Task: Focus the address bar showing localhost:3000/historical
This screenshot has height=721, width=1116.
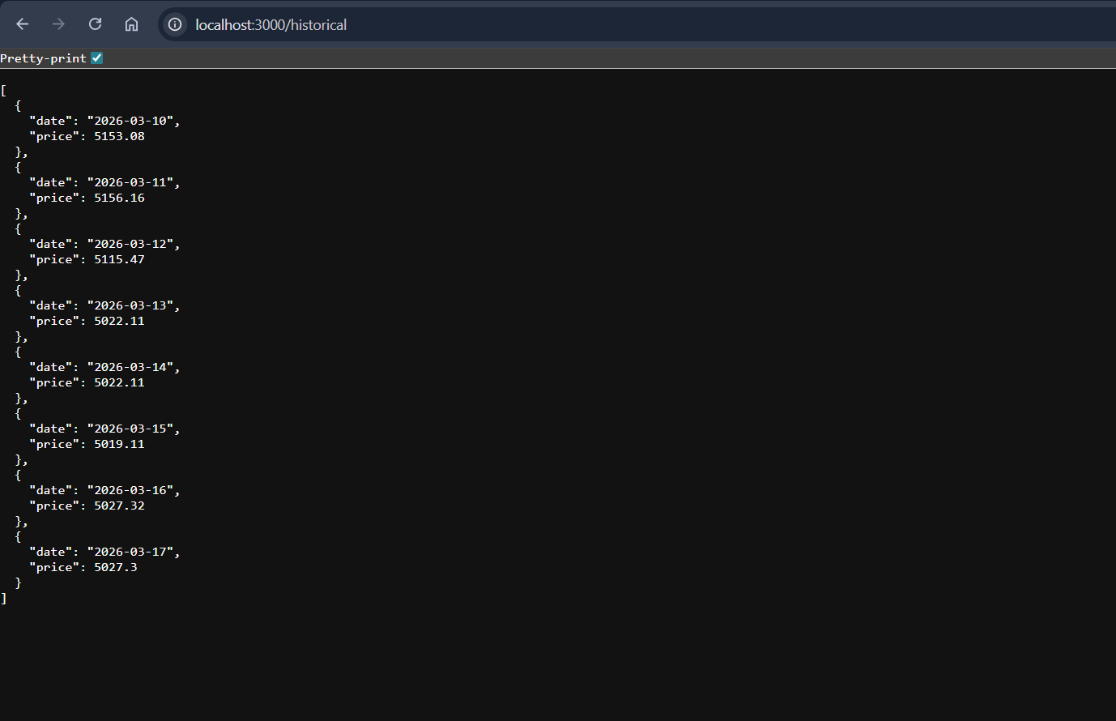Action: (x=486, y=24)
